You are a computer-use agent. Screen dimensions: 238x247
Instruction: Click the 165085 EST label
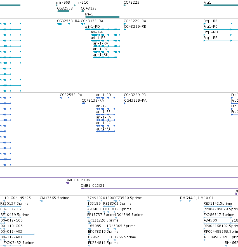(x=94, y=226)
